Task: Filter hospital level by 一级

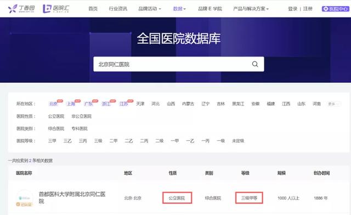Action: click(x=220, y=141)
